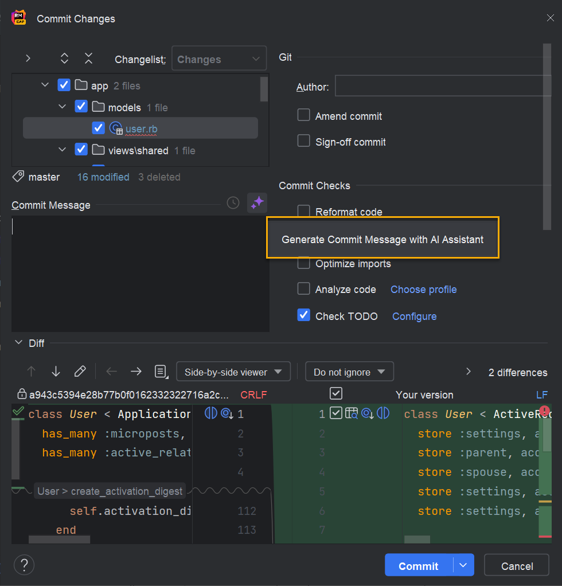Click the LF line separator label
The image size is (562, 586).
pos(542,394)
